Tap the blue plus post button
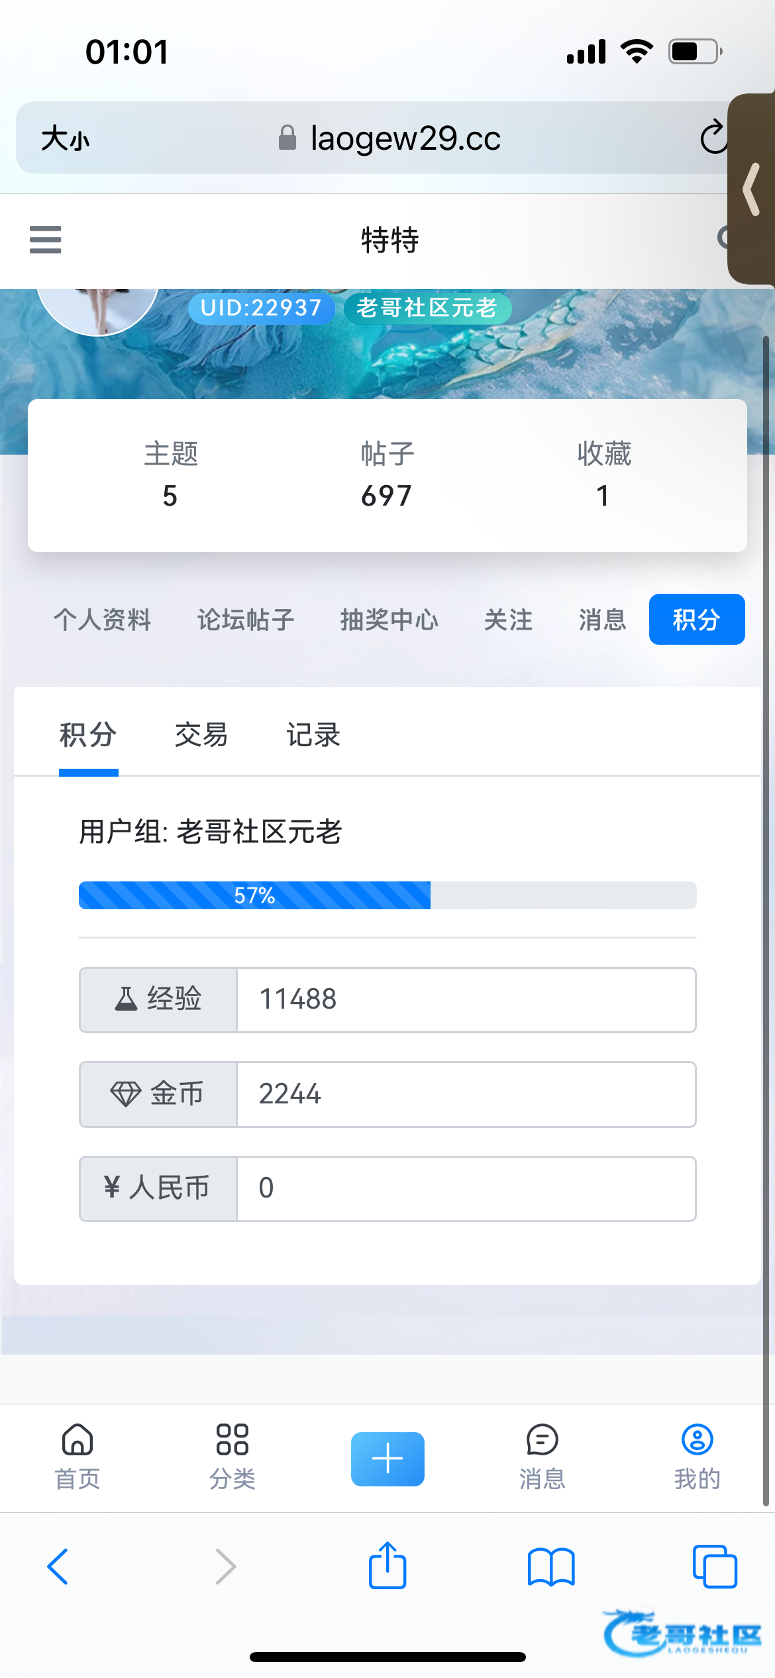 387,1459
